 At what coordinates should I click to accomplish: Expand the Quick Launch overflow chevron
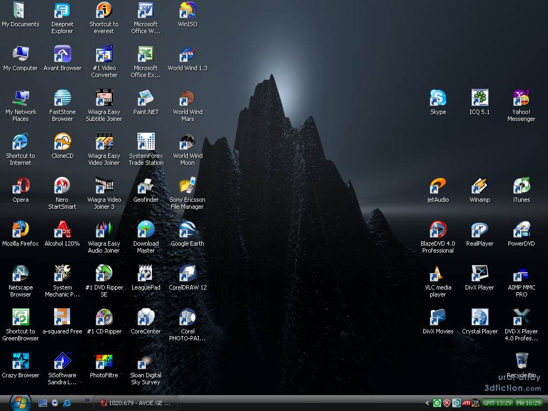tap(87, 400)
